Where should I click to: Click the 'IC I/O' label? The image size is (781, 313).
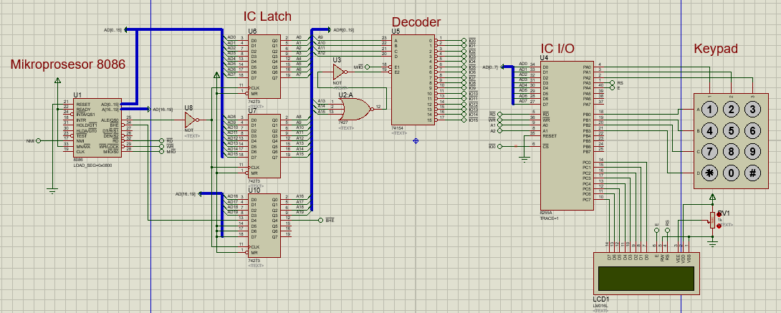click(x=557, y=48)
